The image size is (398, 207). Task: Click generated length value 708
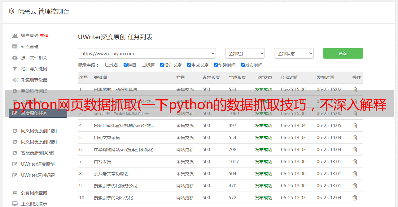click(x=233, y=150)
